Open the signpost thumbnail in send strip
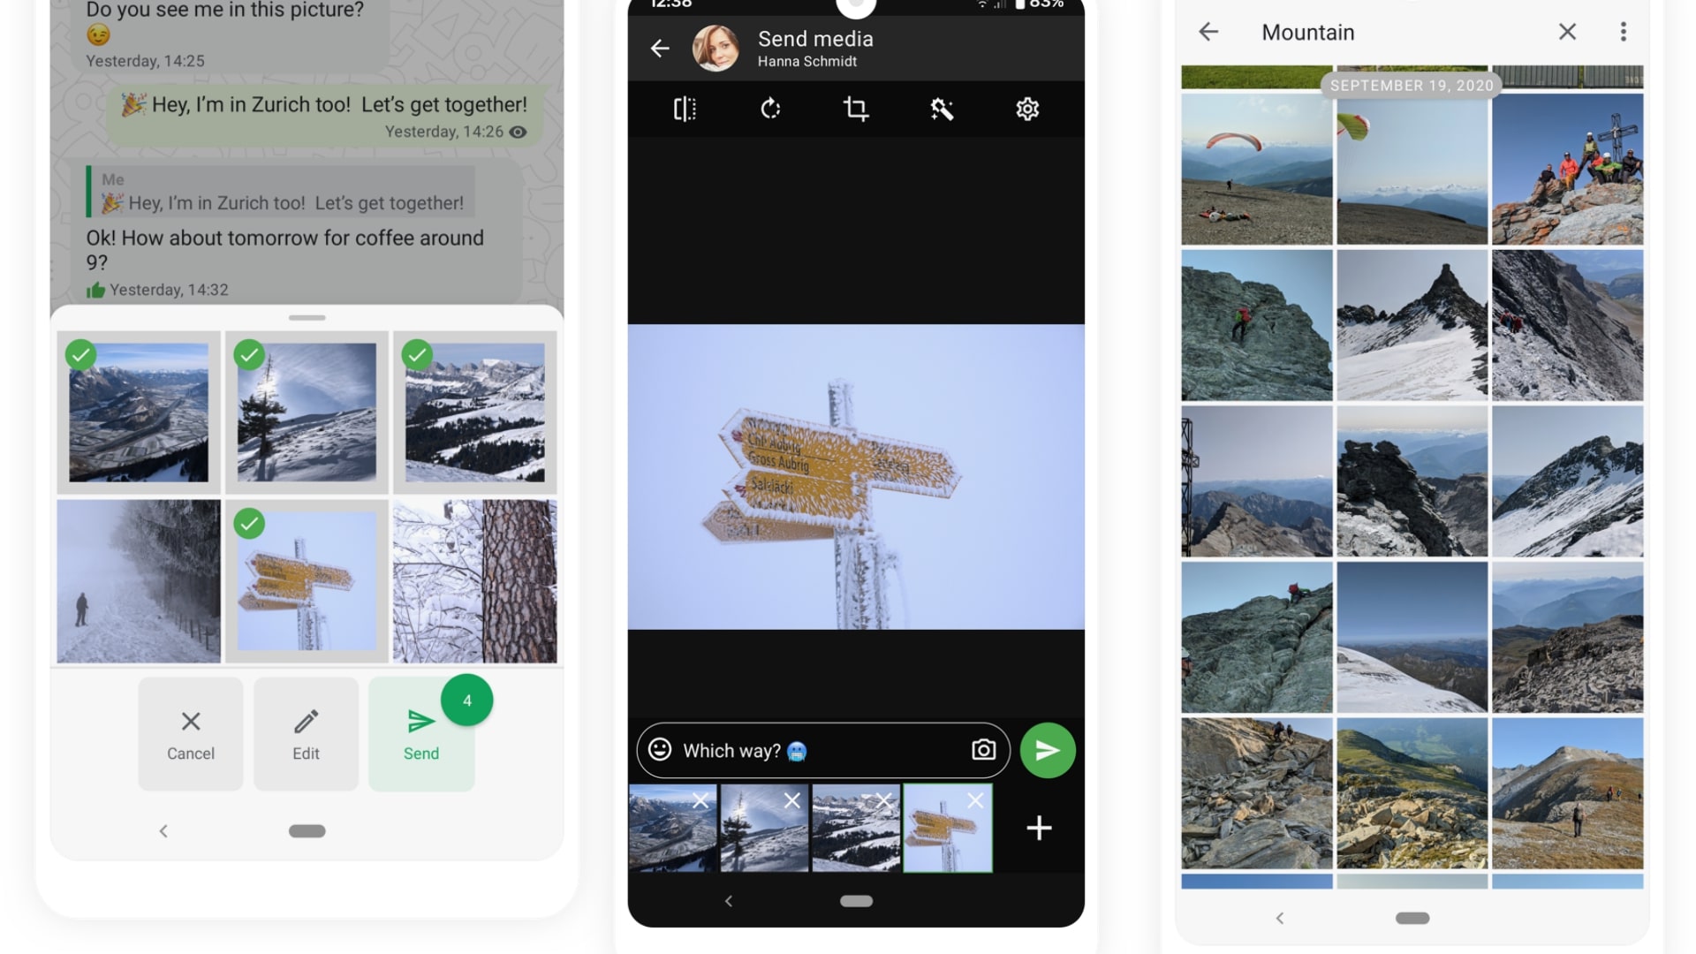 point(948,829)
